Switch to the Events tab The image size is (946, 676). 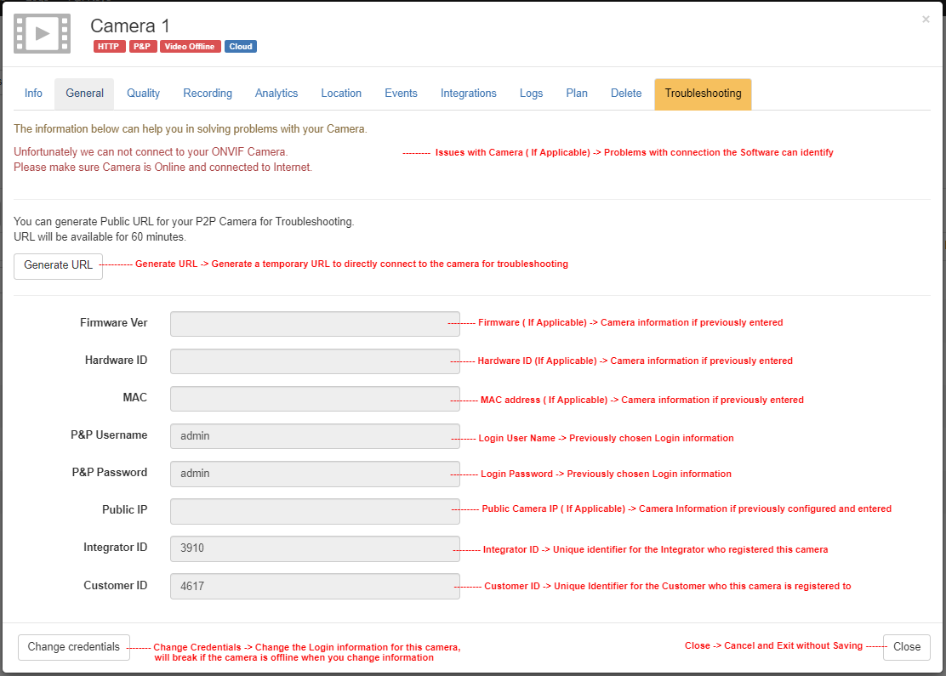point(402,94)
